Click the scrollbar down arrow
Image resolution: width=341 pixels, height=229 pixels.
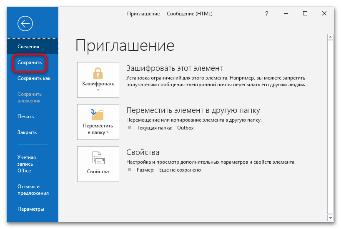click(x=330, y=218)
